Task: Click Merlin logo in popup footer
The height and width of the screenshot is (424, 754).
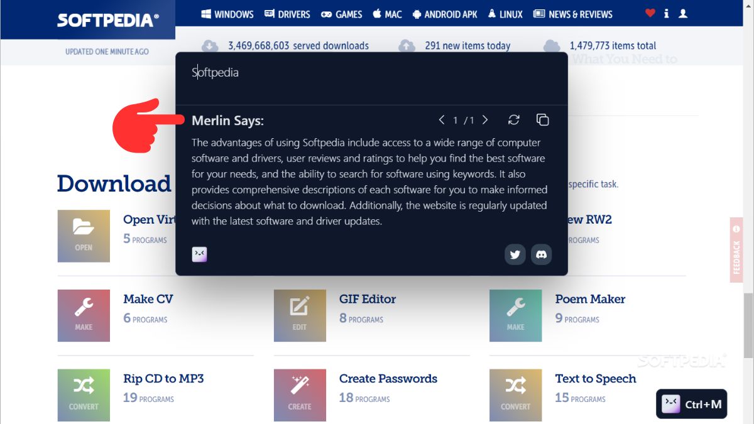Action: coord(199,254)
